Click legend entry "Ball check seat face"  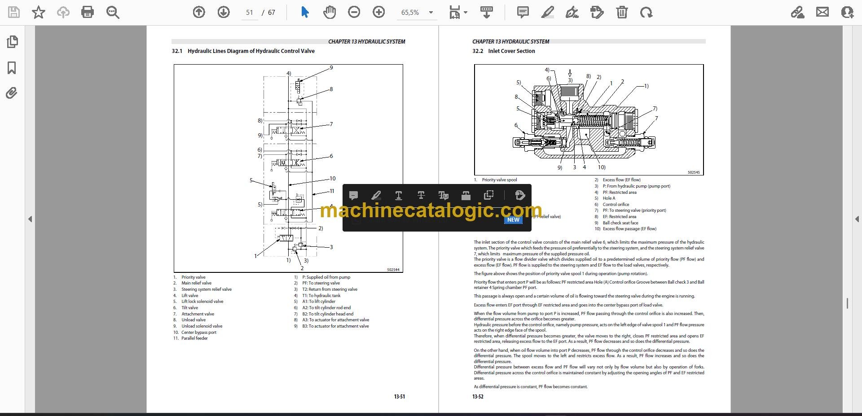(x=620, y=223)
